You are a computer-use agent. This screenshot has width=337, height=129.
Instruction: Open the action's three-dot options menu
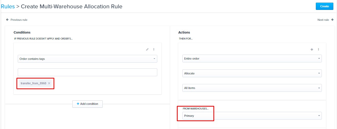click(318, 49)
